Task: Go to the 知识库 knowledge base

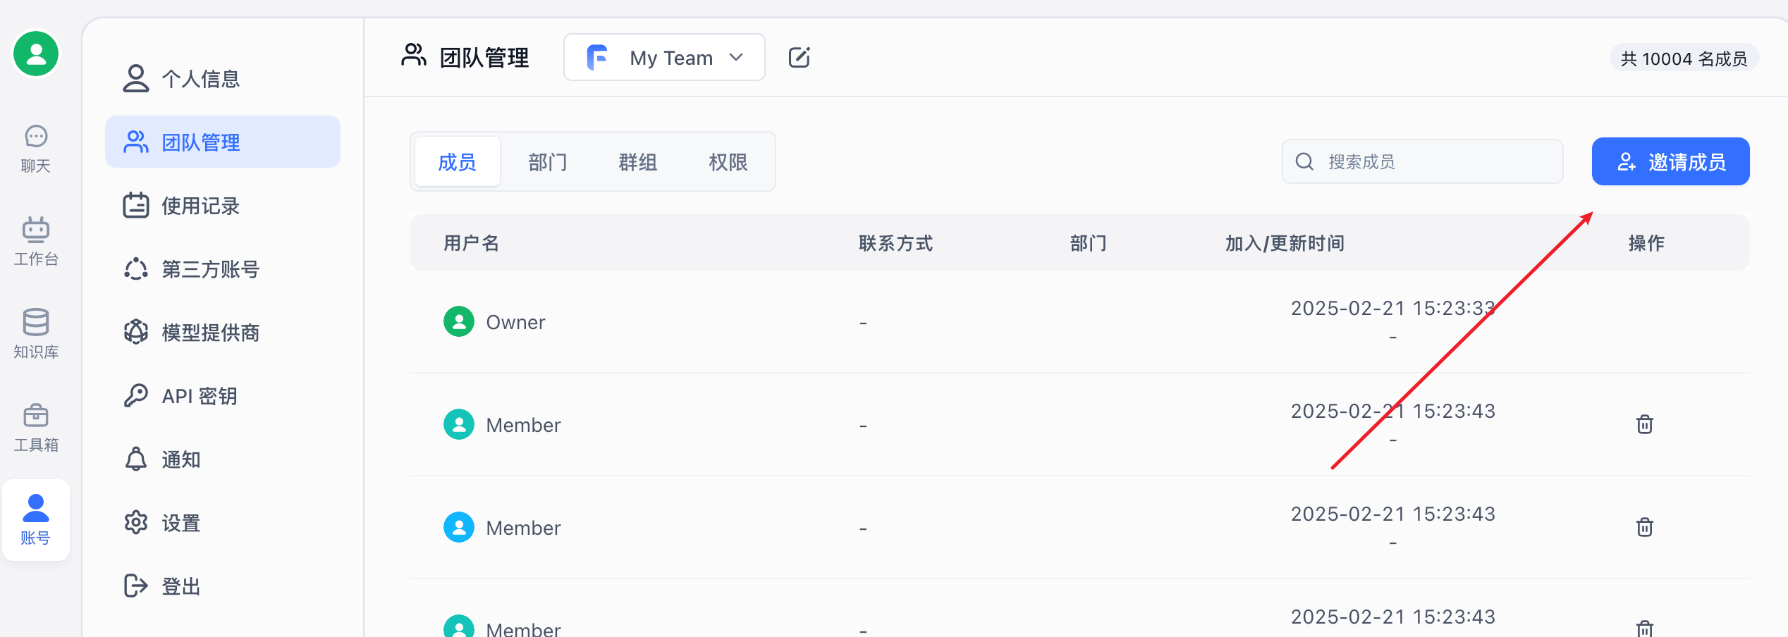Action: [x=35, y=333]
